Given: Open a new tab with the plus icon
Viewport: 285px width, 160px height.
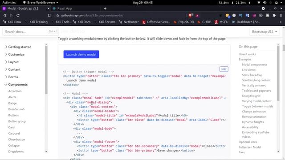Looking at the screenshot, I should pos(105,8).
